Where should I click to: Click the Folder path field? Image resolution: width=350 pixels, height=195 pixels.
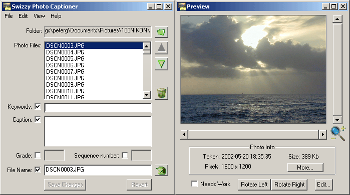pos(98,32)
